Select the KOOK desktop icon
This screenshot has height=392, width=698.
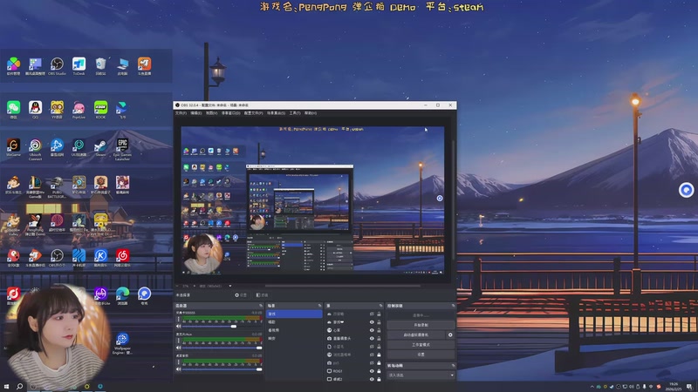100,110
